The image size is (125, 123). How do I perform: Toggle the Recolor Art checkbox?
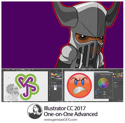coord(95,97)
